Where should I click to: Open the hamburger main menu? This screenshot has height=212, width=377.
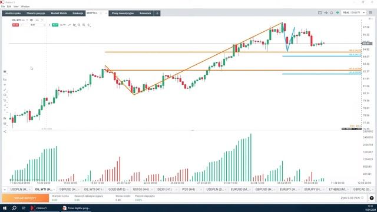click(x=371, y=12)
